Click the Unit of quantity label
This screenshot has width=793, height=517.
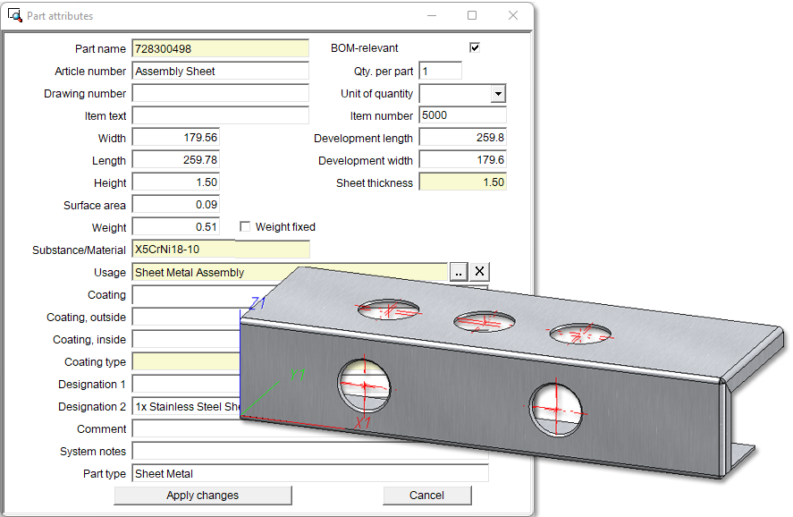click(376, 94)
